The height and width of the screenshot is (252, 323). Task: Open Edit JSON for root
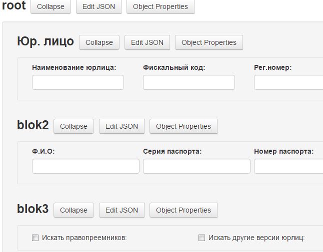(x=98, y=7)
